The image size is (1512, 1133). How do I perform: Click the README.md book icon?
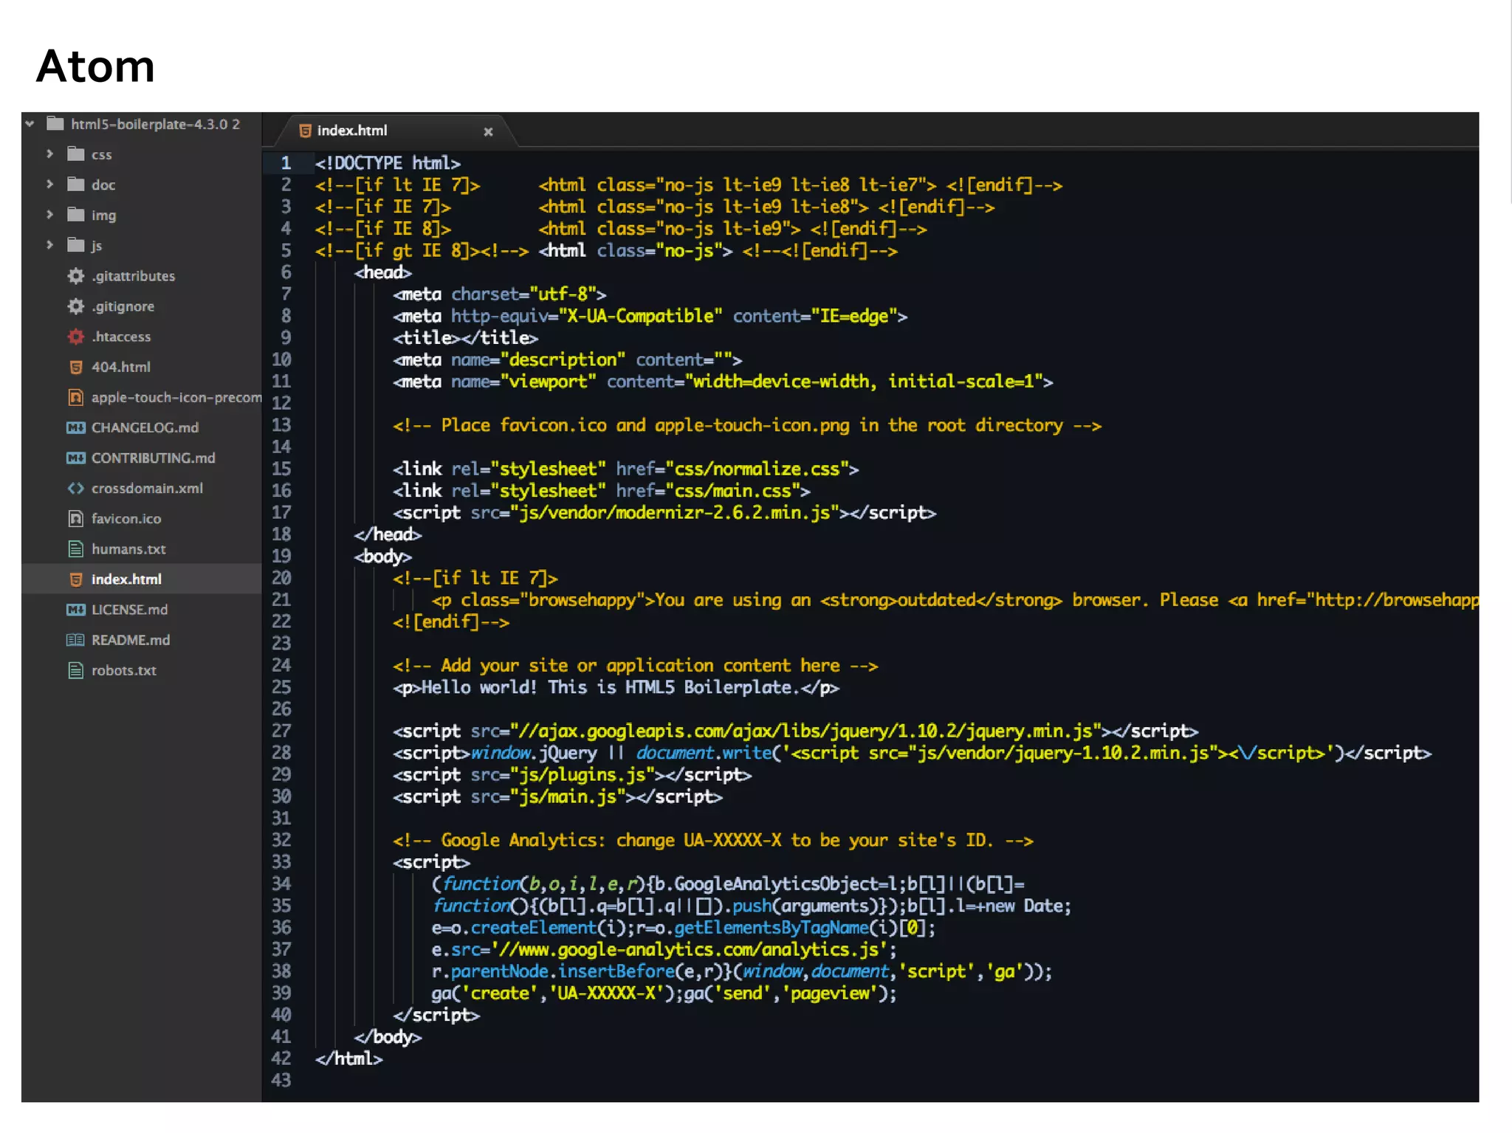[75, 640]
